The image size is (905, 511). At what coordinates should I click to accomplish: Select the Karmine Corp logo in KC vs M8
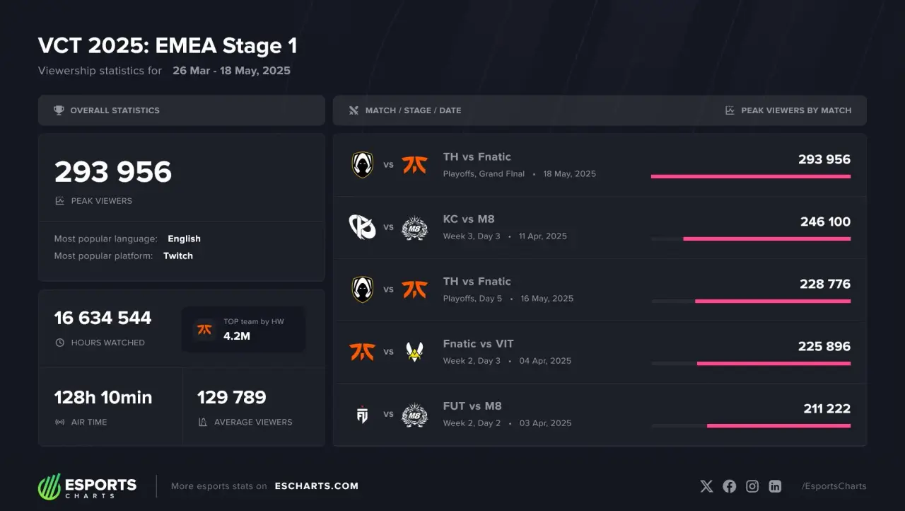coord(363,227)
